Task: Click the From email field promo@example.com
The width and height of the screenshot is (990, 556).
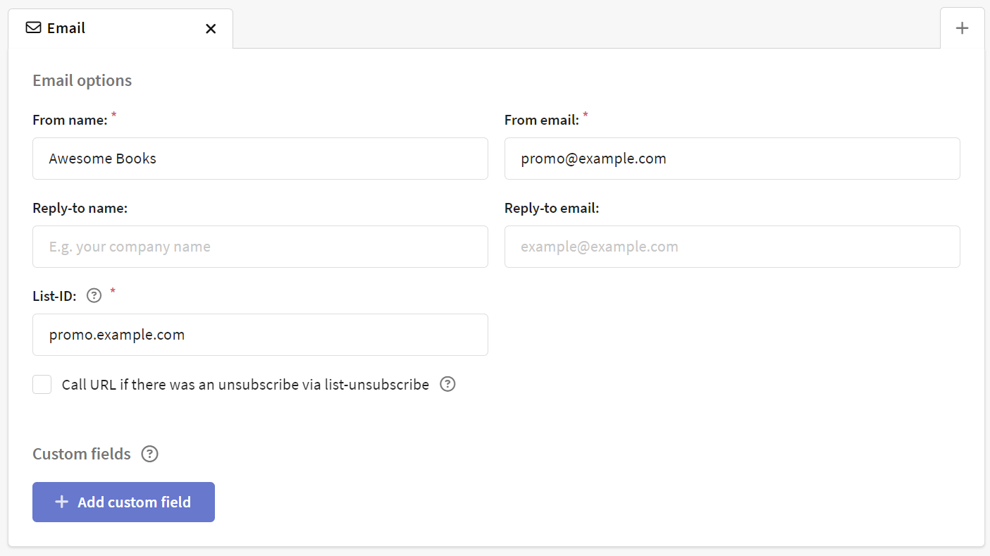Action: coord(732,159)
